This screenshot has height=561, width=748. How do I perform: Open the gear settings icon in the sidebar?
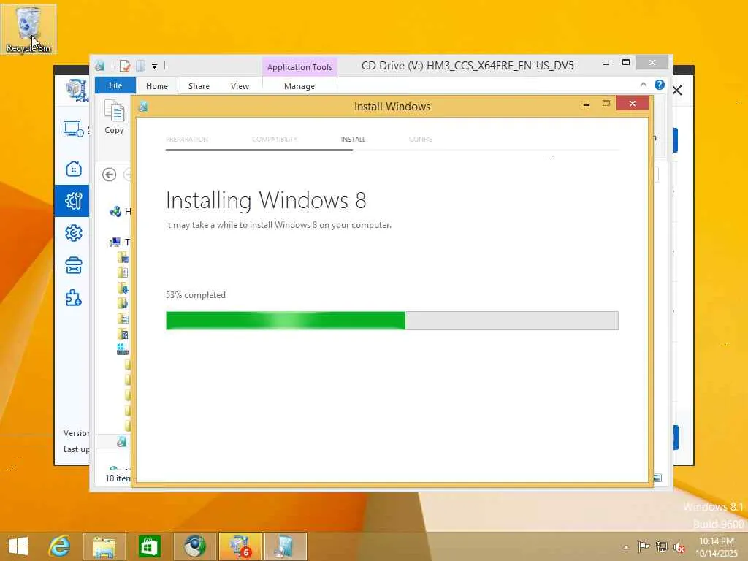click(74, 233)
